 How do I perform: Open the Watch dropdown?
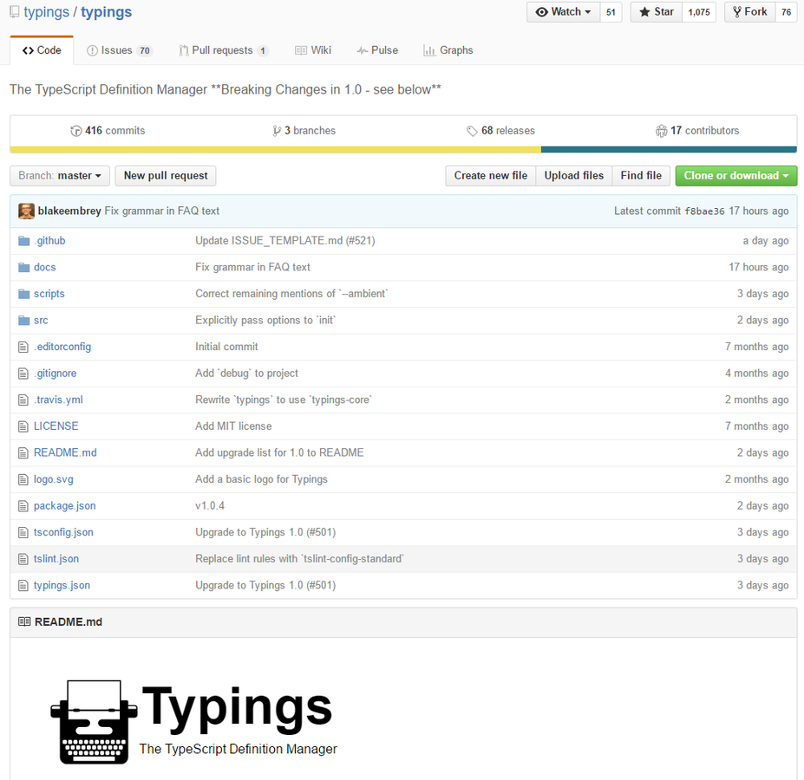564,12
